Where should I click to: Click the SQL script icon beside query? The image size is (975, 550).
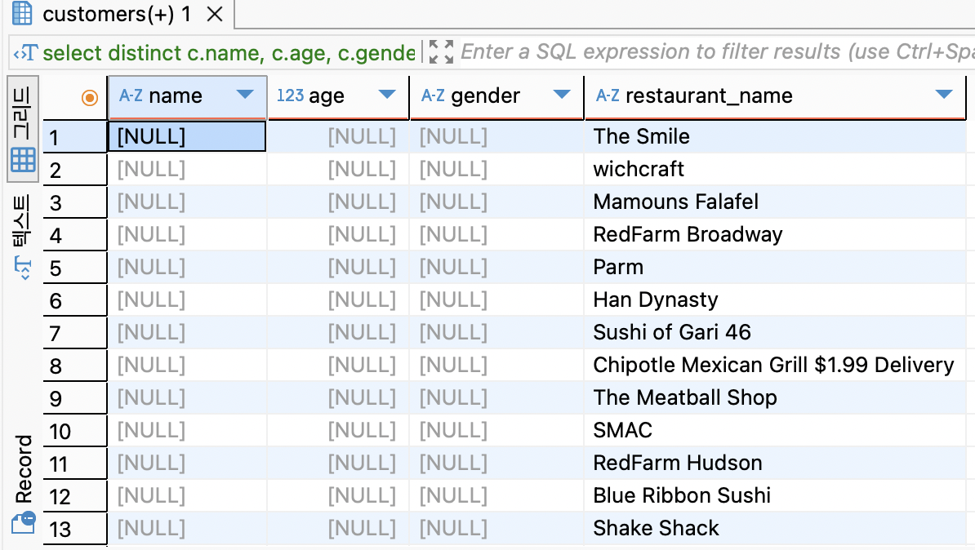click(25, 53)
